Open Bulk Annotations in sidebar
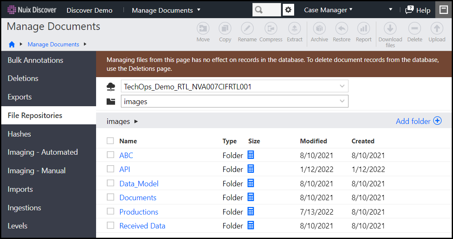Image resolution: width=453 pixels, height=239 pixels. click(48, 60)
